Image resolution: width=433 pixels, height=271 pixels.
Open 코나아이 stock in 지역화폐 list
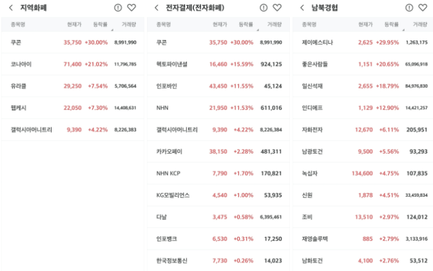click(73, 64)
